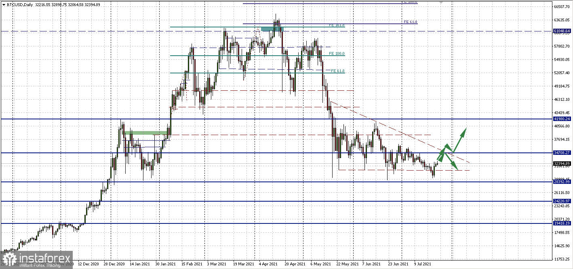Click the teal FE 100.0 Fibonacci label

(337, 53)
